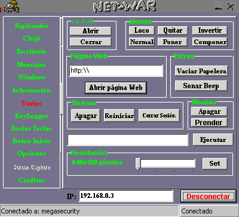
Task: Click the Ejecutar button
Action: pyautogui.click(x=213, y=139)
